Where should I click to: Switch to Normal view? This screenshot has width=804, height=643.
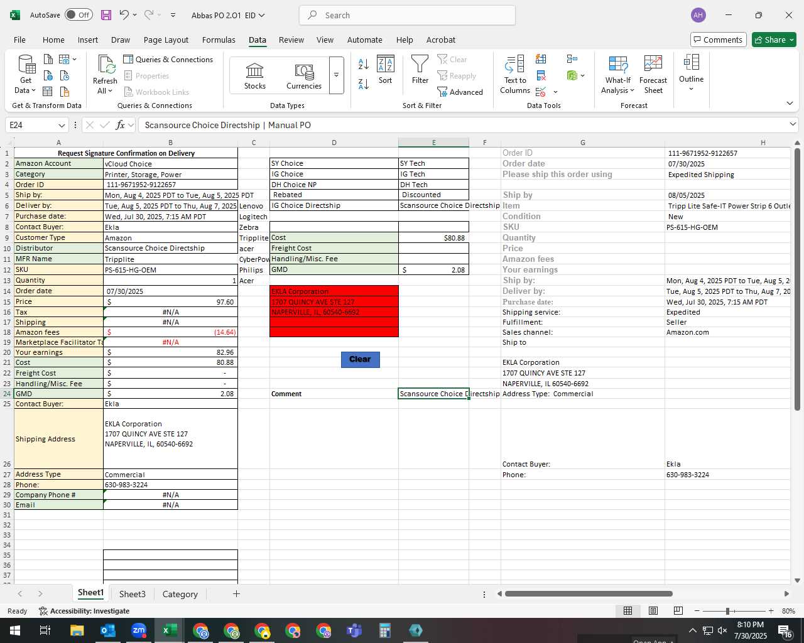tap(627, 611)
